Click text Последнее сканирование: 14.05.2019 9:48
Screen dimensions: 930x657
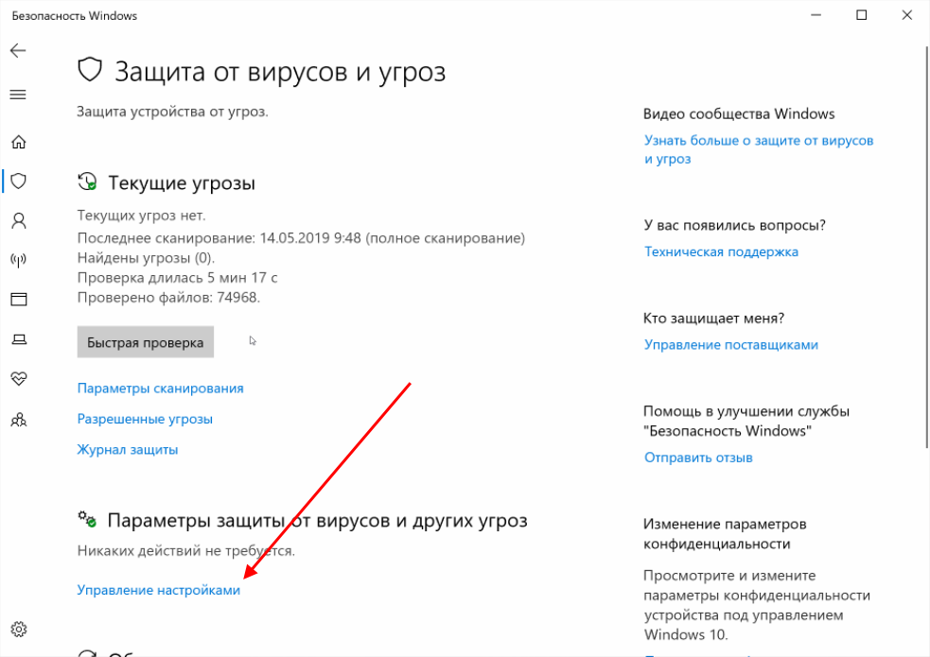click(x=219, y=238)
